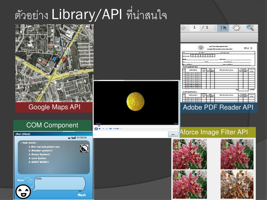Select '4. Love System' line
This screenshot has height=200, width=267.
tap(37, 158)
